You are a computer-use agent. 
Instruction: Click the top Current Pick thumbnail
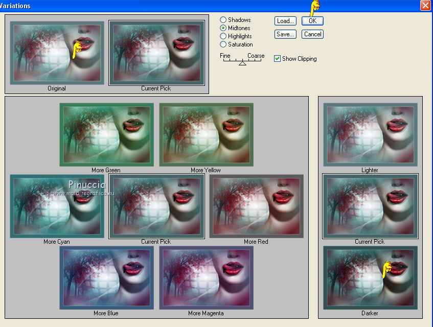point(156,53)
